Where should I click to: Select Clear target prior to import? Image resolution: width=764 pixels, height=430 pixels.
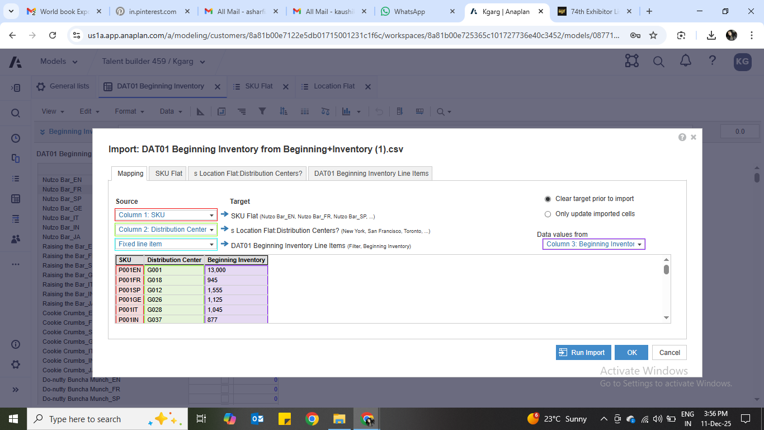[x=548, y=199]
